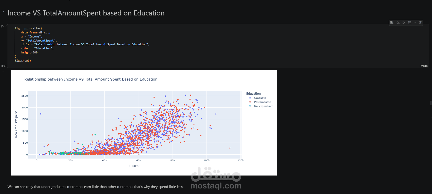
Task: Open run options dropdown beside run button
Action: point(6,26)
